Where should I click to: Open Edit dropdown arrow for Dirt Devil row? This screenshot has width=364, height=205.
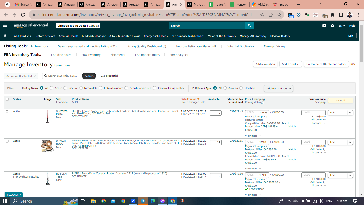pyautogui.click(x=351, y=113)
